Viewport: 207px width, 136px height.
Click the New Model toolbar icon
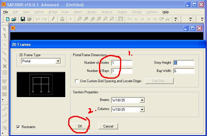click(8, 19)
